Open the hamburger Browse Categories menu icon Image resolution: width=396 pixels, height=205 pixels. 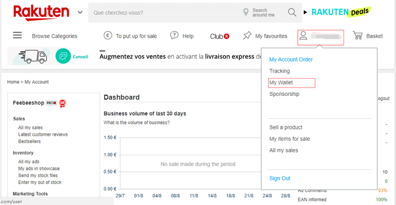17,35
